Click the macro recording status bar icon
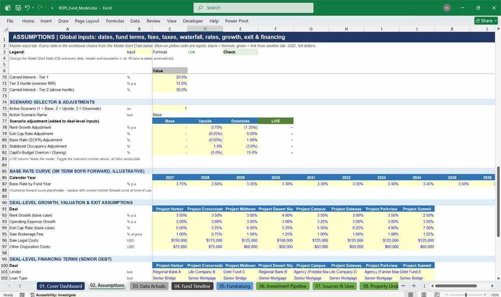The height and width of the screenshot is (297, 501). [x=22, y=295]
